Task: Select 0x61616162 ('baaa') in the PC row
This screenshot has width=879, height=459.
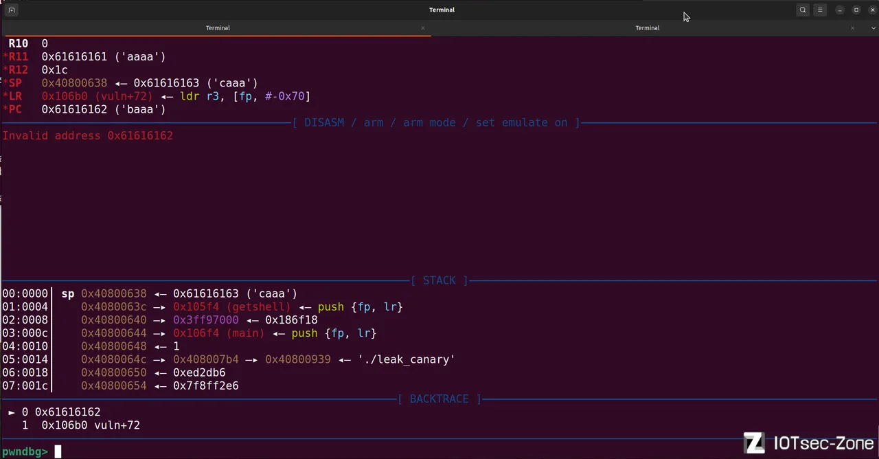Action: tap(104, 109)
